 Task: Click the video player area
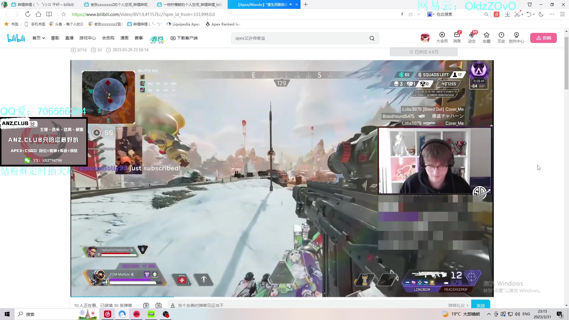tap(282, 178)
